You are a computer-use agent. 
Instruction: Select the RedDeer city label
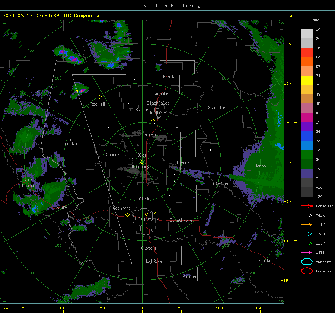click(158, 113)
